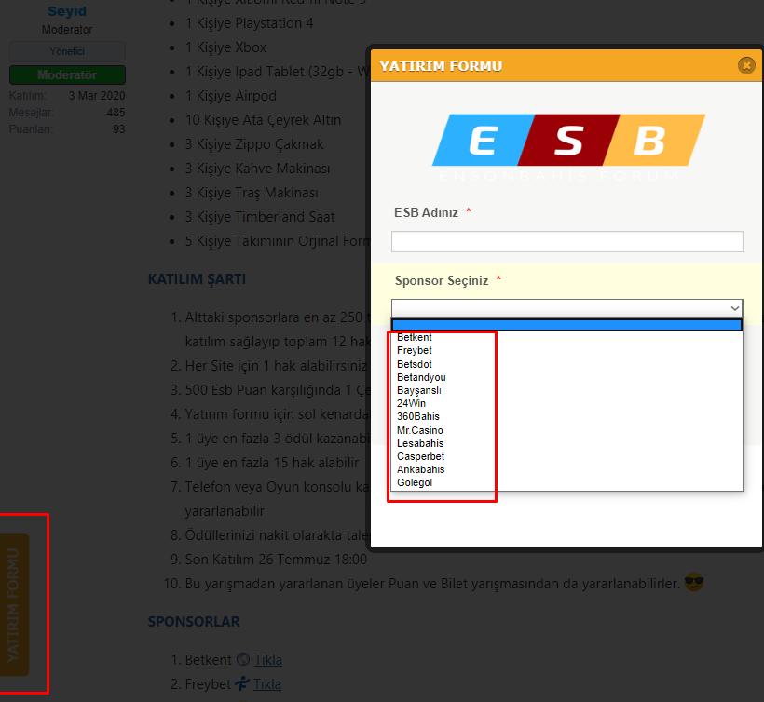Click the Tıkla link next to Freybet
Viewport: 764px width, 702px height.
267,684
